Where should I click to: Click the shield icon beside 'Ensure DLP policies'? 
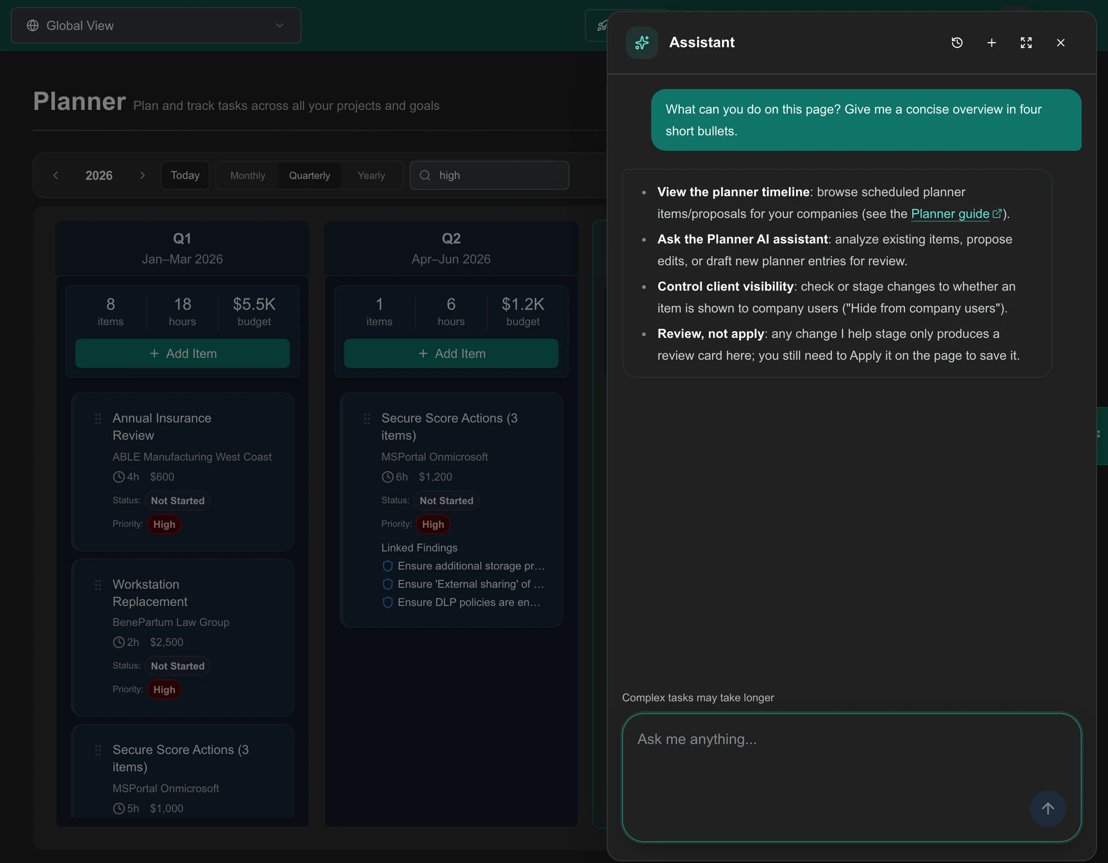point(388,602)
